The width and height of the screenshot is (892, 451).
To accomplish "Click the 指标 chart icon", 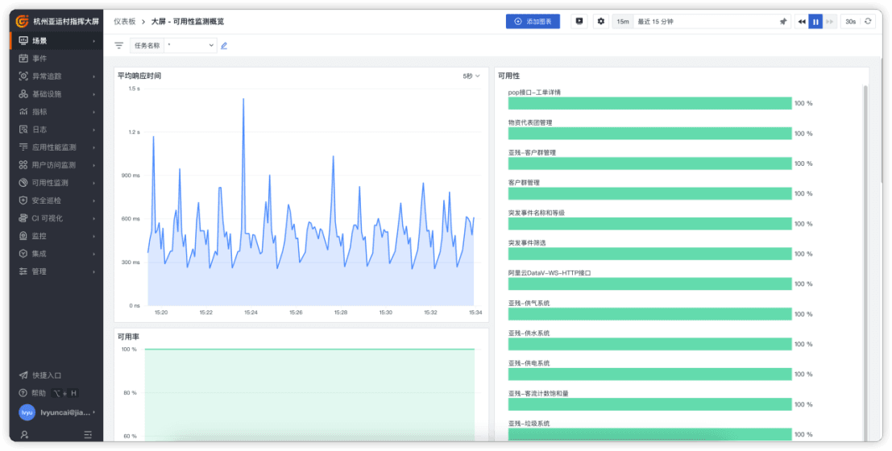I will coord(23,112).
